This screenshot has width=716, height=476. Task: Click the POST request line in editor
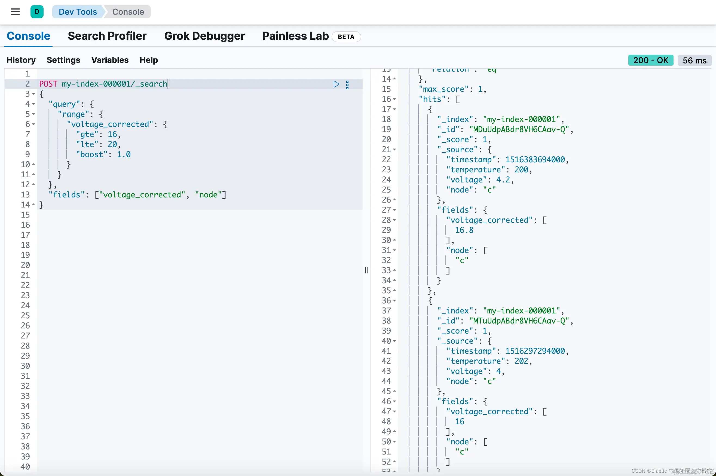(103, 84)
